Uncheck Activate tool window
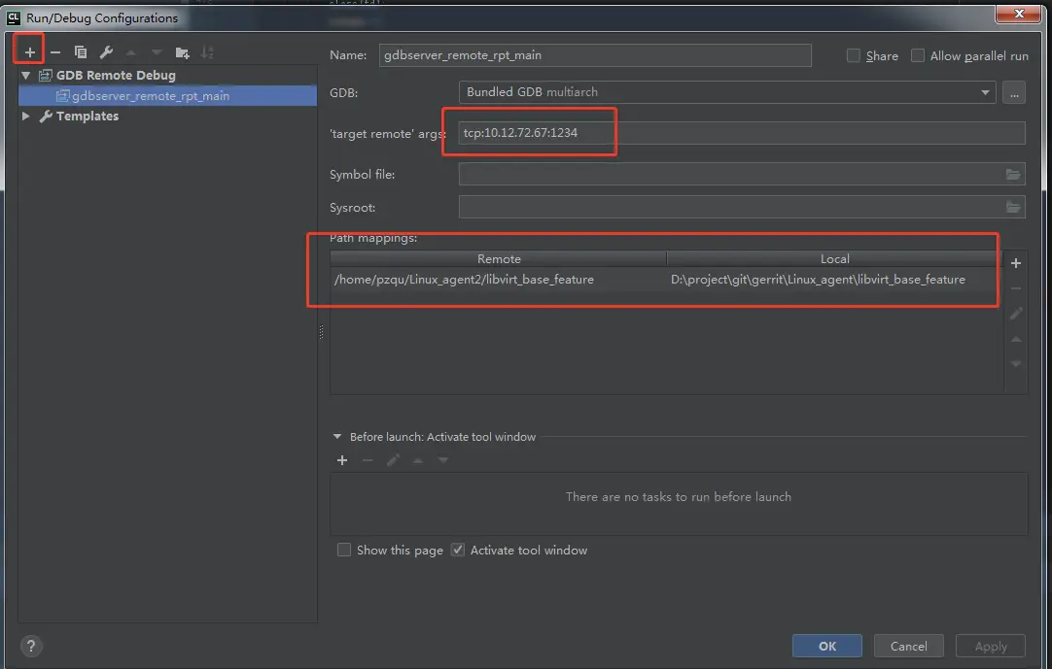The width and height of the screenshot is (1052, 669). click(x=458, y=550)
